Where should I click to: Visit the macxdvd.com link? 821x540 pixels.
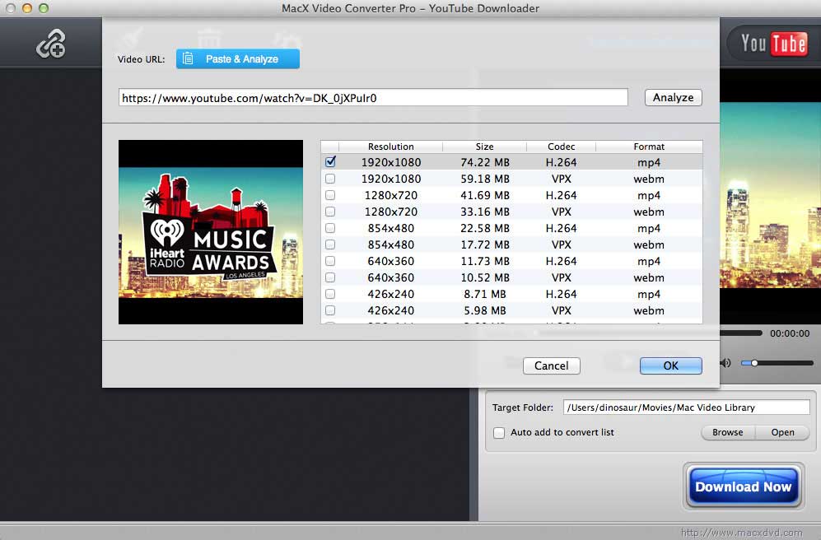click(741, 532)
